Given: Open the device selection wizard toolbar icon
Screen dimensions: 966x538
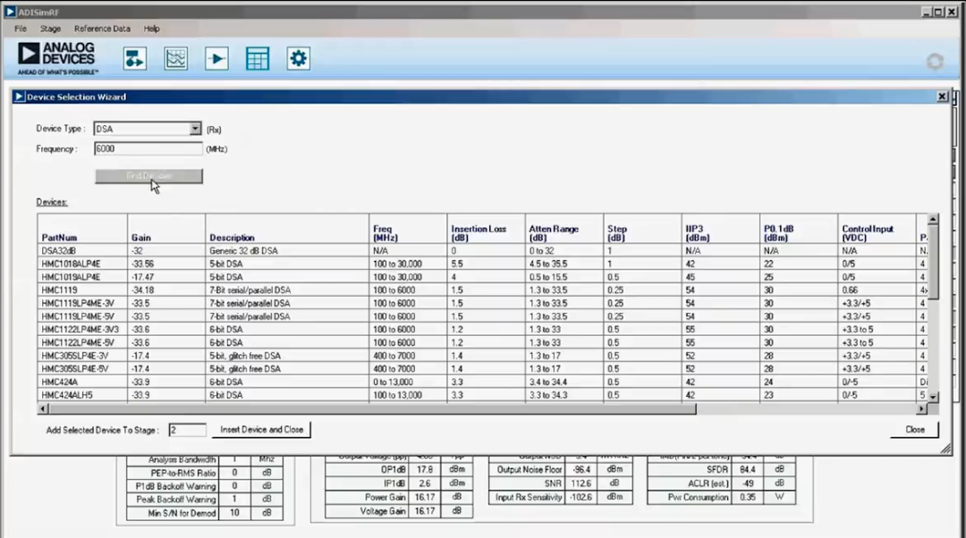Looking at the screenshot, I should [135, 58].
